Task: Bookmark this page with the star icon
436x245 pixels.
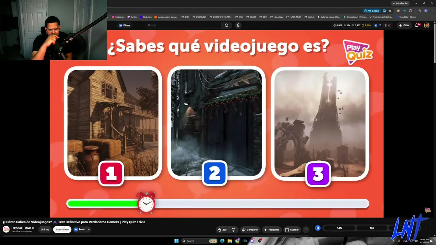Action: click(390, 11)
